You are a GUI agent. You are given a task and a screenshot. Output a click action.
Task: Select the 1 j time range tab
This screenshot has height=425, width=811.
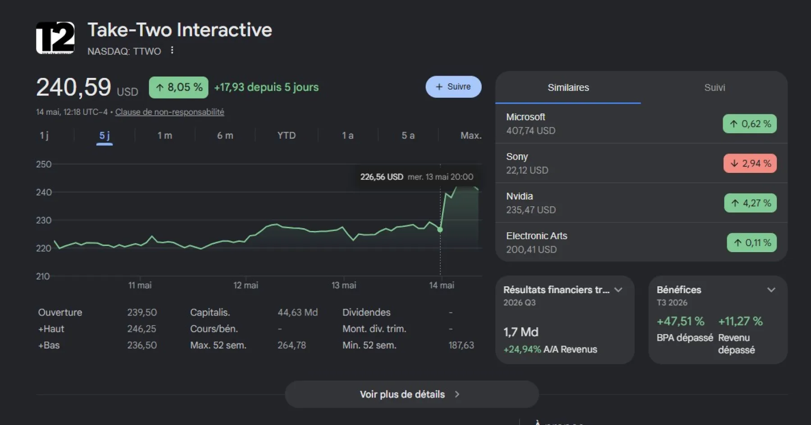[x=44, y=136]
